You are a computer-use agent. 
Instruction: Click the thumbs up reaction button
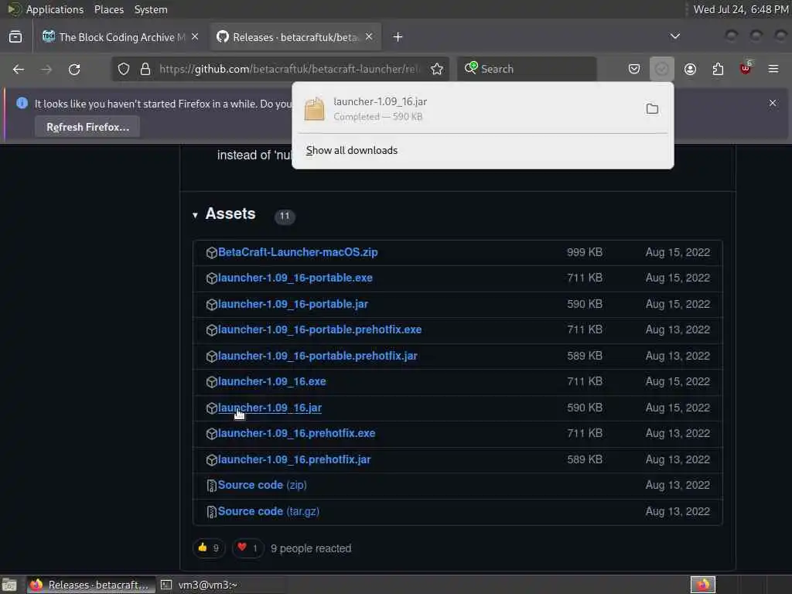pyautogui.click(x=209, y=548)
